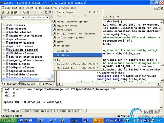Screen dimensions: 164x123
Task: Click the Macro menu icon
Action: pos(55,60)
